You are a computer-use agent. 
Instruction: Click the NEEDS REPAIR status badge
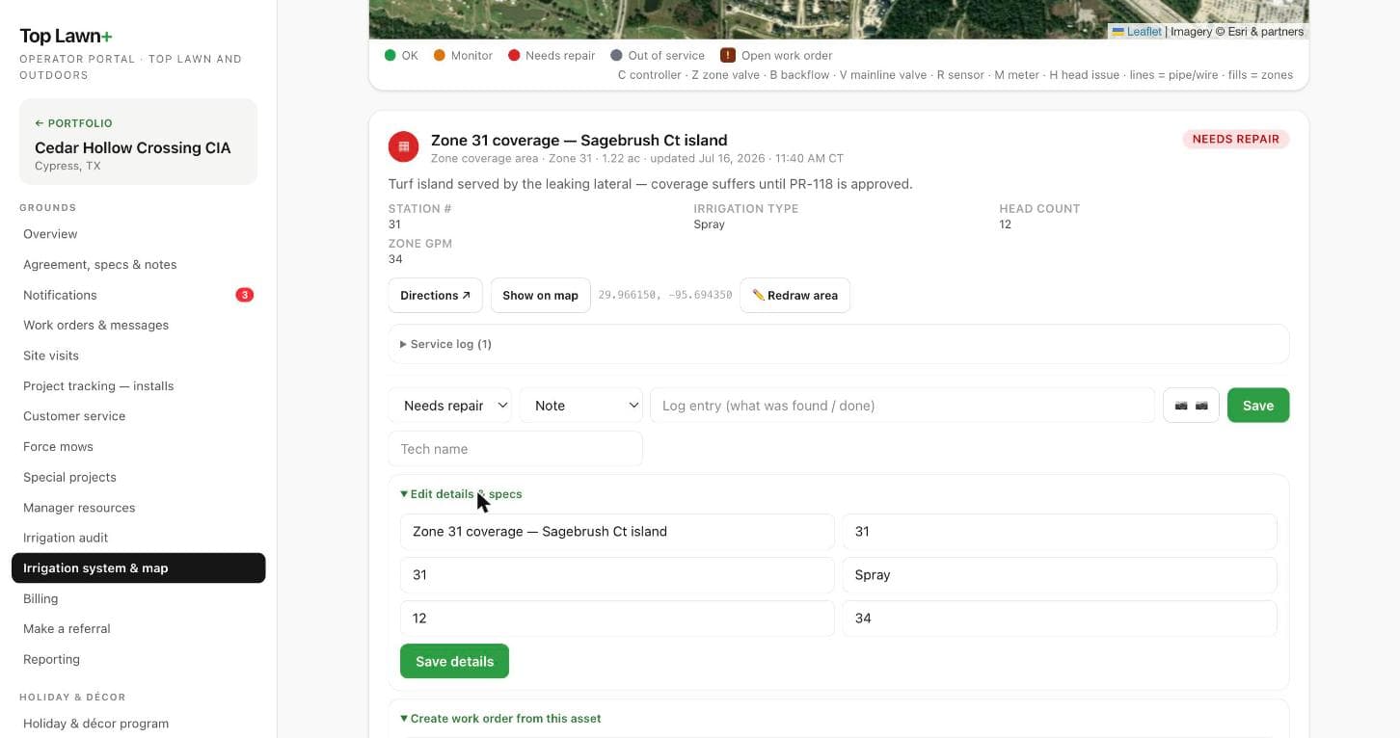click(x=1235, y=139)
